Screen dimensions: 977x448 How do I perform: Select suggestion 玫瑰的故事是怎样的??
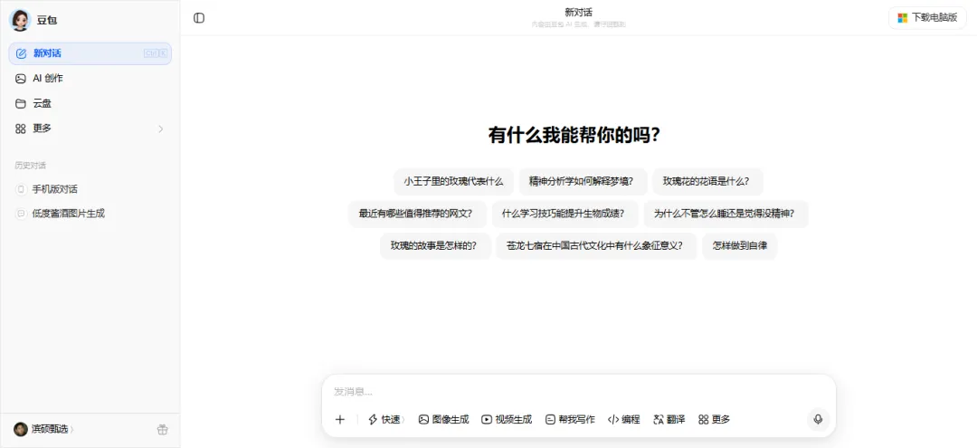pos(435,246)
